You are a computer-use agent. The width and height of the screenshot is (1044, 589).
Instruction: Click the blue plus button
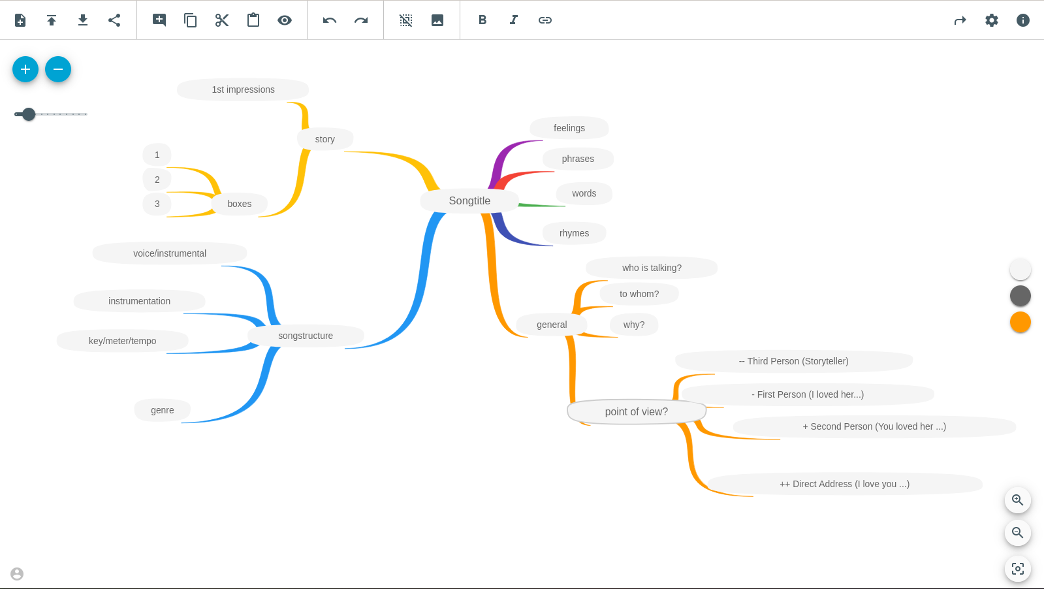coord(25,69)
